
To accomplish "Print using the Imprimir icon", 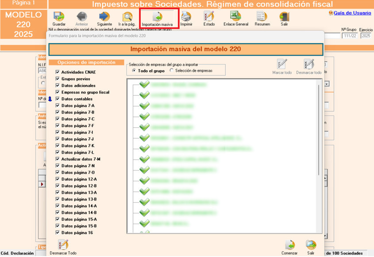I will (186, 17).
